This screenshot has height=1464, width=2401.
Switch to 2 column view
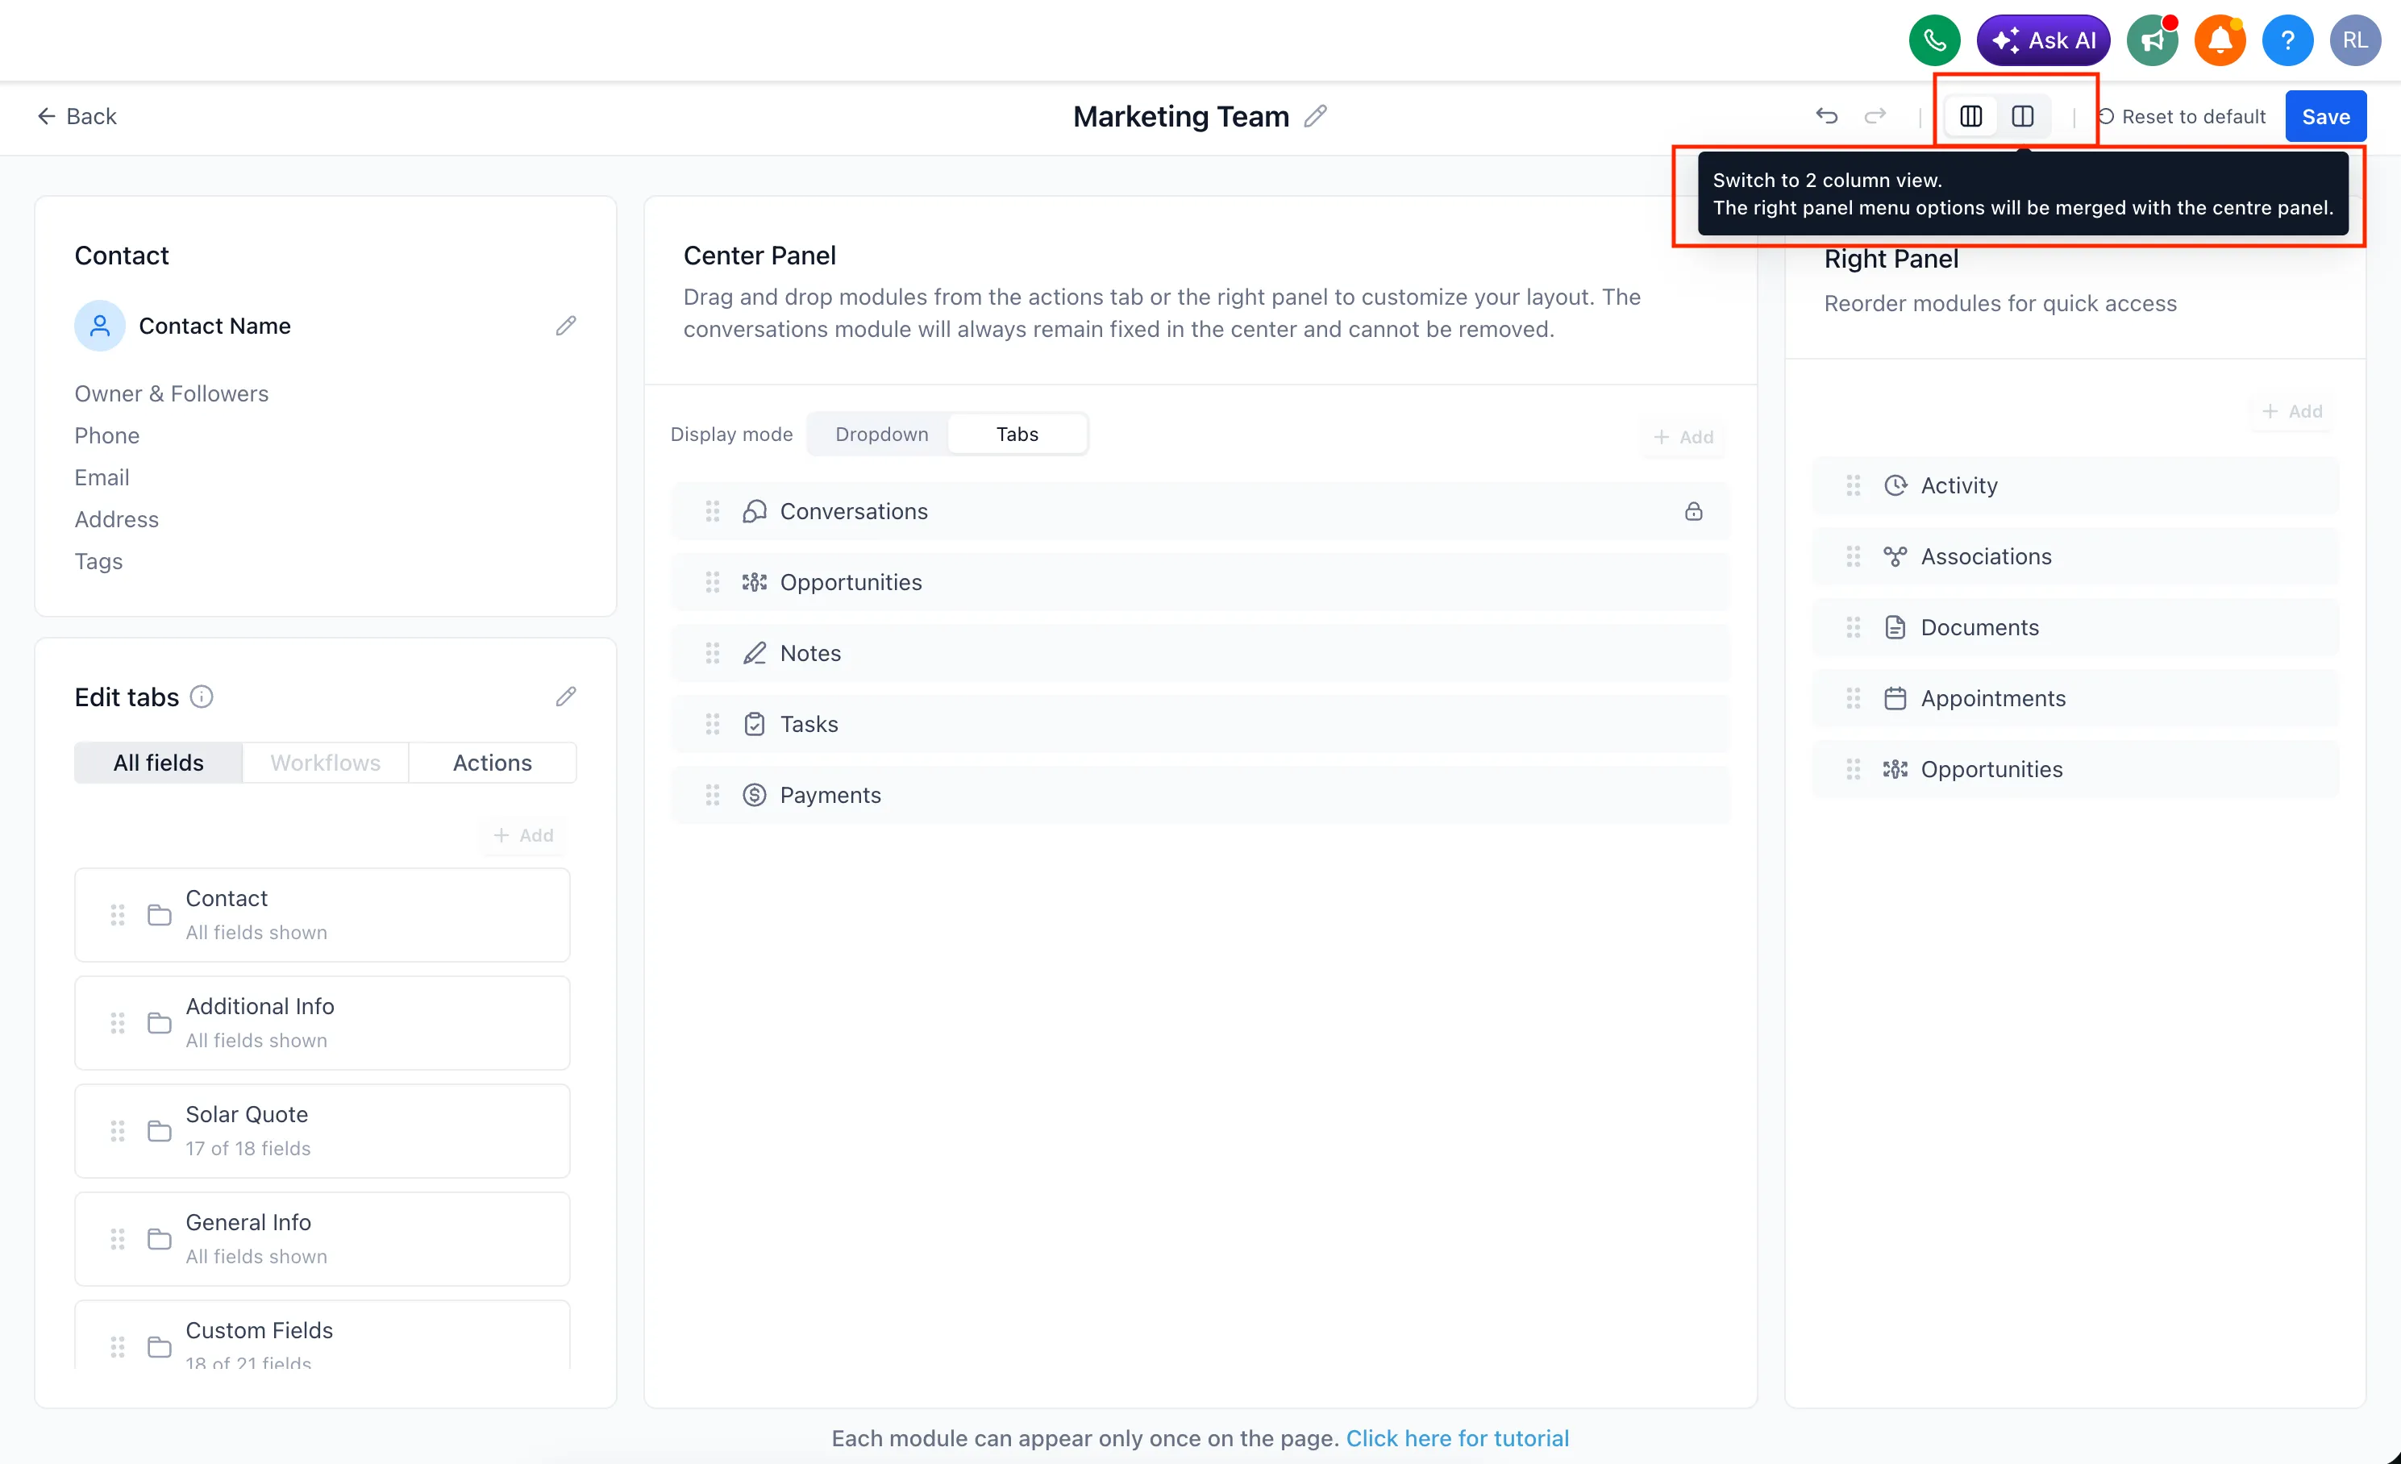pyautogui.click(x=2023, y=115)
